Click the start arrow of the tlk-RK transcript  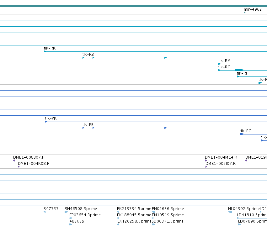tap(45, 51)
